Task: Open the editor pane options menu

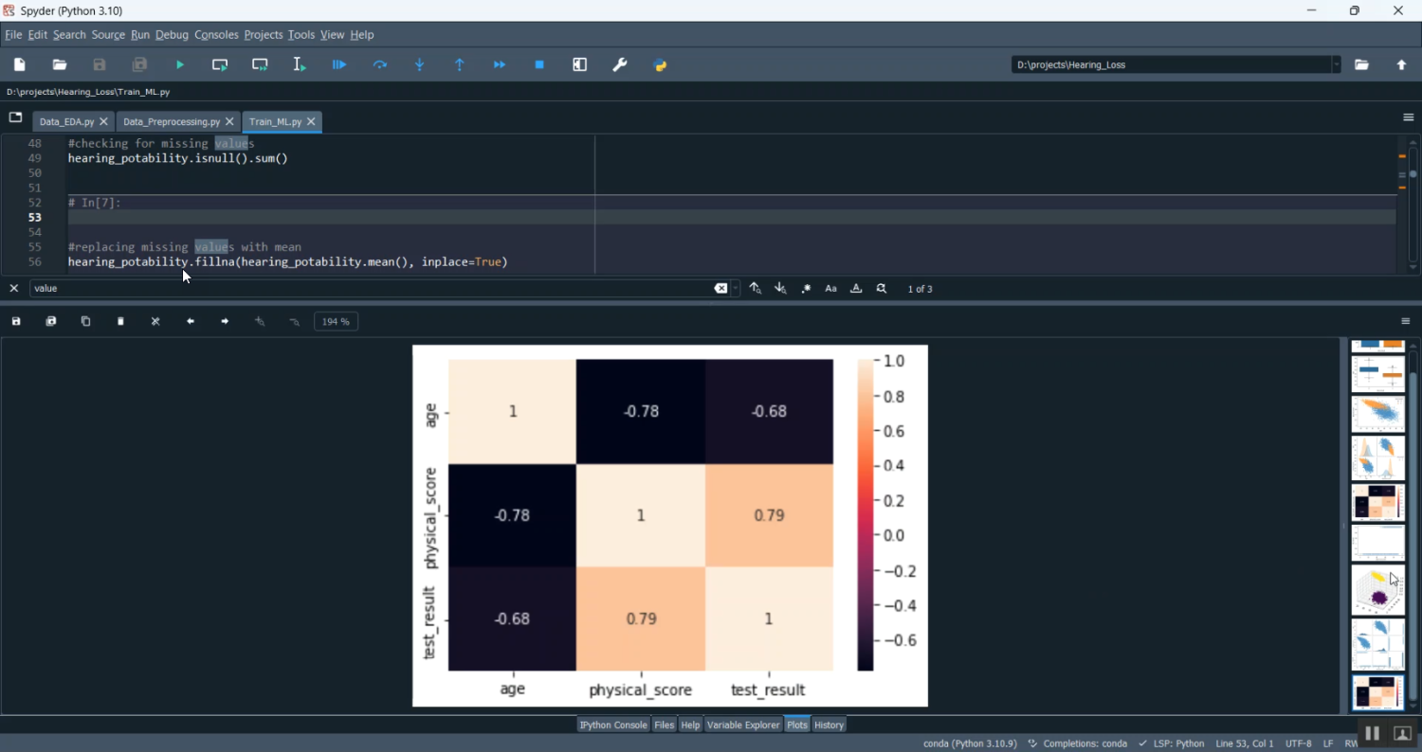Action: pos(1408,116)
